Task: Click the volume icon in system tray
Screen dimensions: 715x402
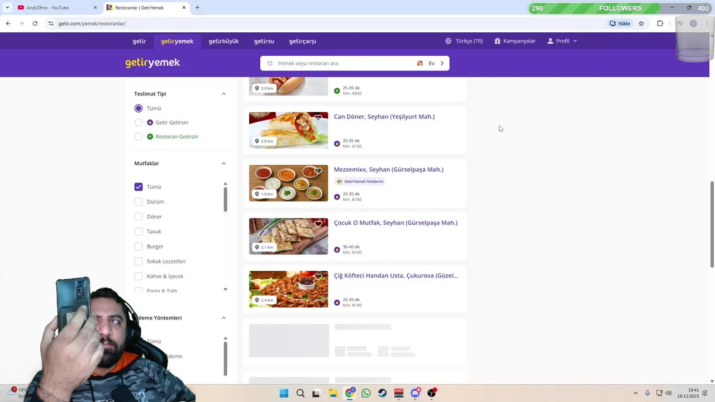Action: (669, 393)
